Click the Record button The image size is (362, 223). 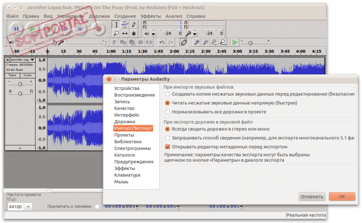coord(99,29)
